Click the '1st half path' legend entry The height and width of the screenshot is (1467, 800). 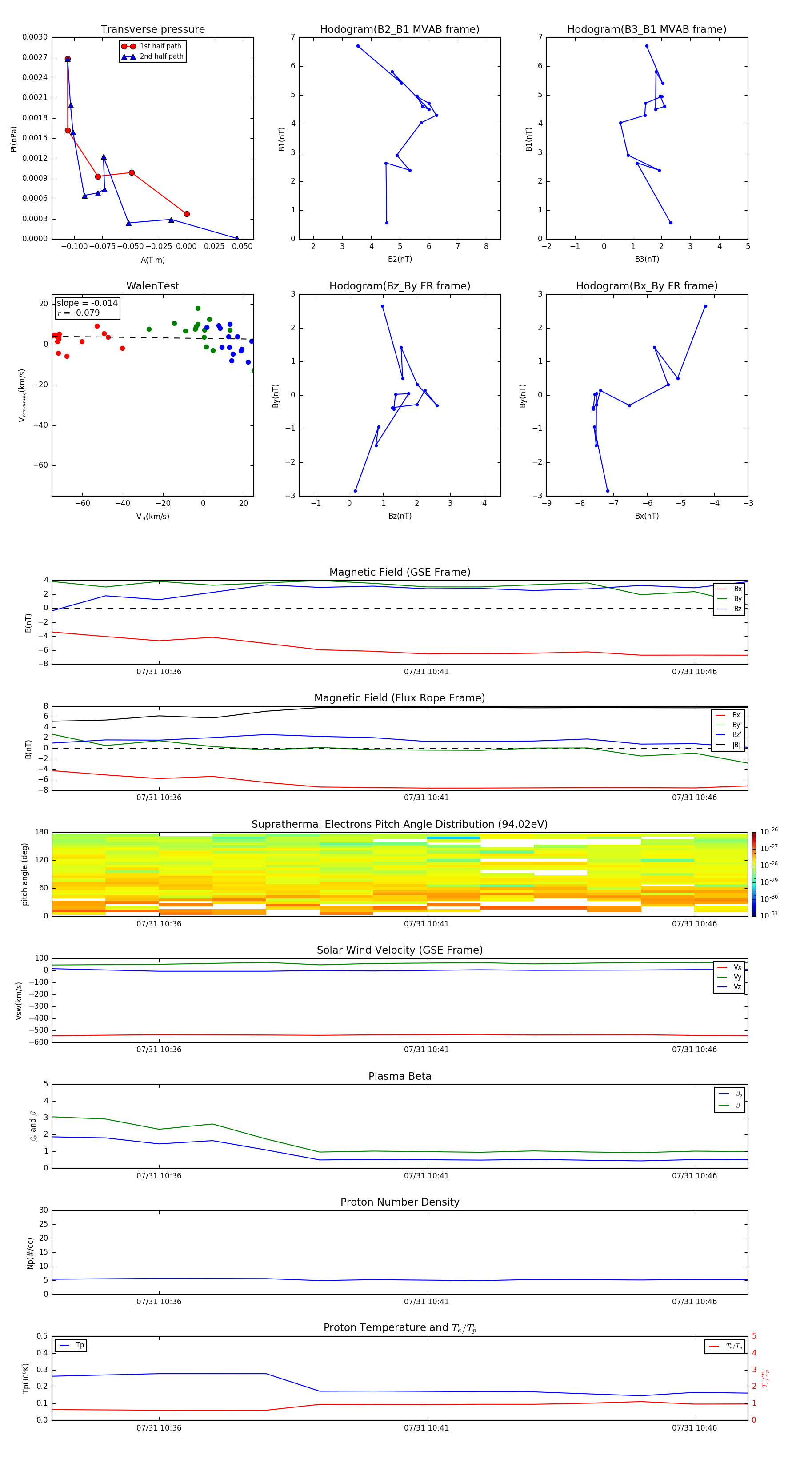(x=152, y=46)
